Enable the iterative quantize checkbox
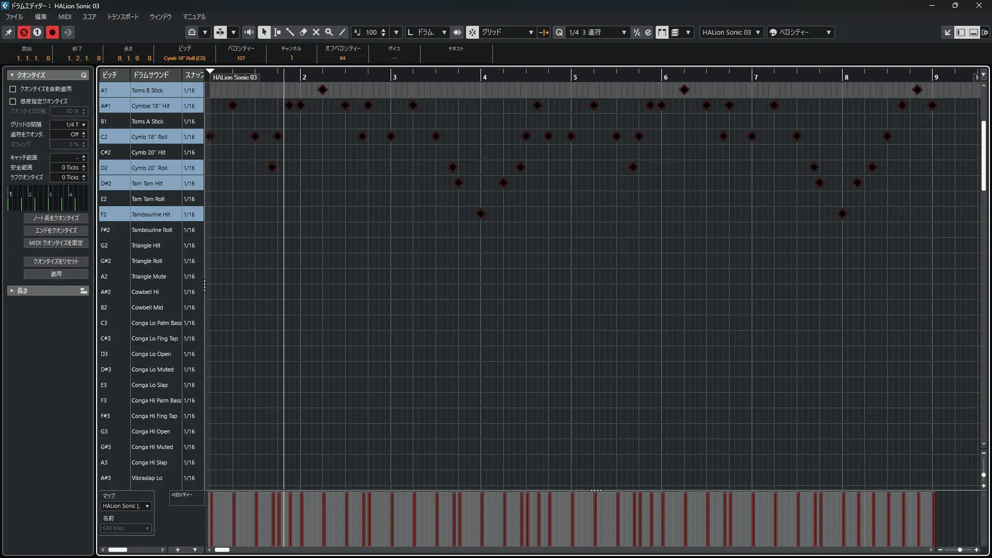The image size is (992, 558). [13, 101]
